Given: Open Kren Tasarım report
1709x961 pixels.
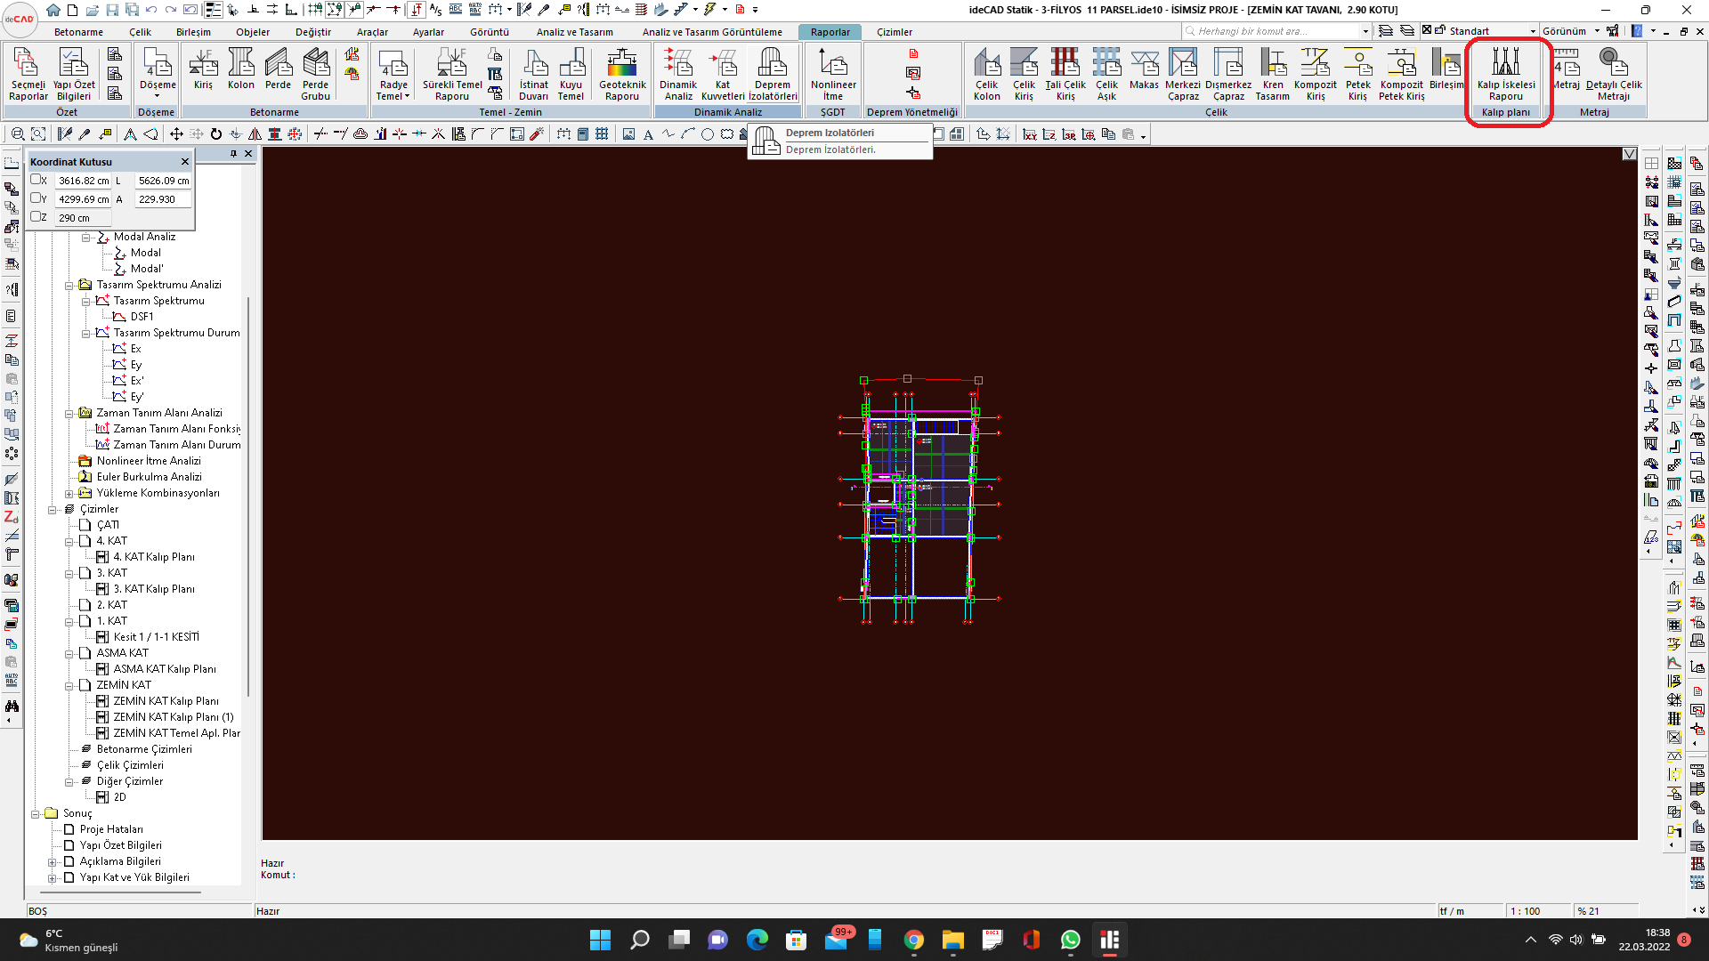Looking at the screenshot, I should [x=1273, y=74].
